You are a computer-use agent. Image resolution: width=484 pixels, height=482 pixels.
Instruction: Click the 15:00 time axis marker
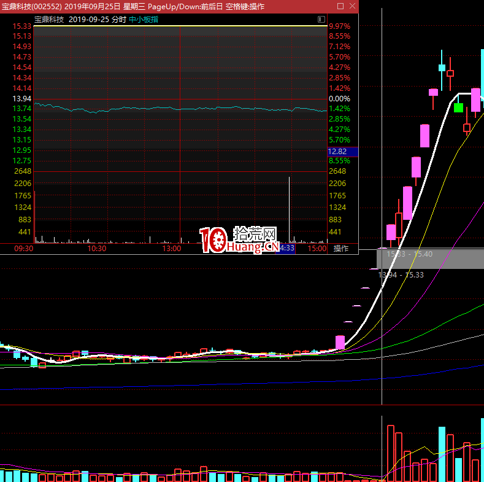pos(317,249)
